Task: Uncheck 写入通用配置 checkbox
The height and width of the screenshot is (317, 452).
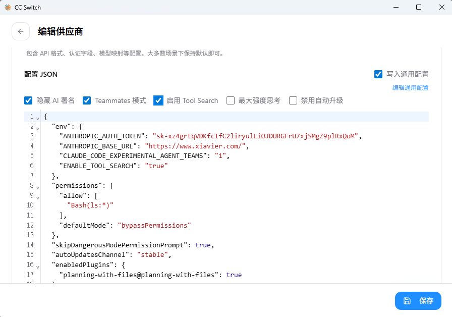Action: (x=378, y=74)
